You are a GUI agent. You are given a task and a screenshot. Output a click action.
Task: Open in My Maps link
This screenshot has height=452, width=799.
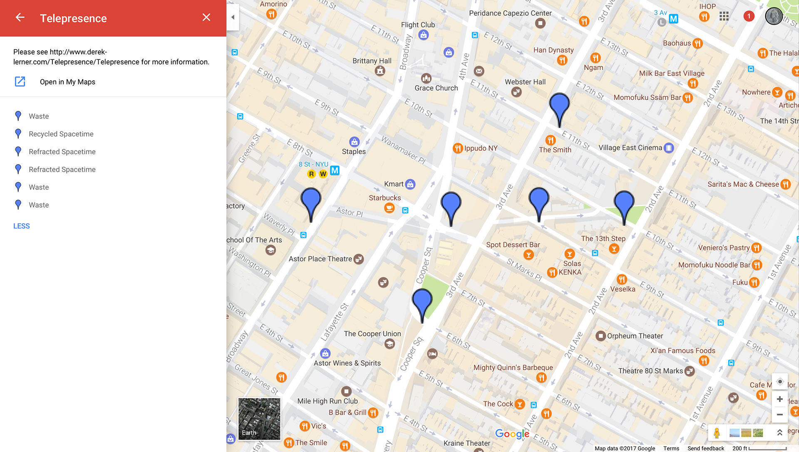click(x=67, y=82)
